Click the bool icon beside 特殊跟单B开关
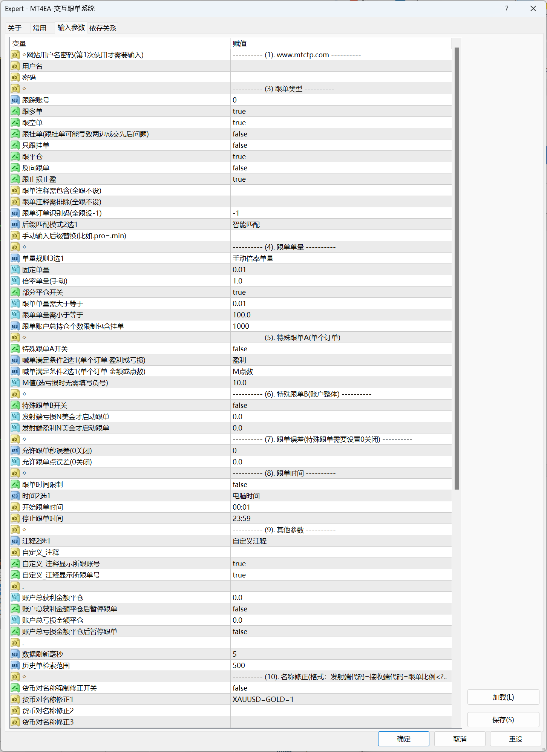Viewport: 547px width, 752px height. [15, 405]
